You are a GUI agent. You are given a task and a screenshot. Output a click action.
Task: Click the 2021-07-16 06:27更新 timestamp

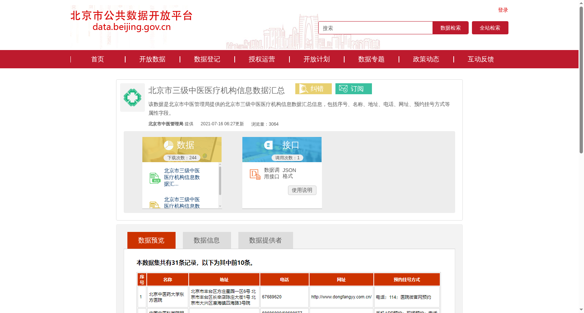pos(222,124)
